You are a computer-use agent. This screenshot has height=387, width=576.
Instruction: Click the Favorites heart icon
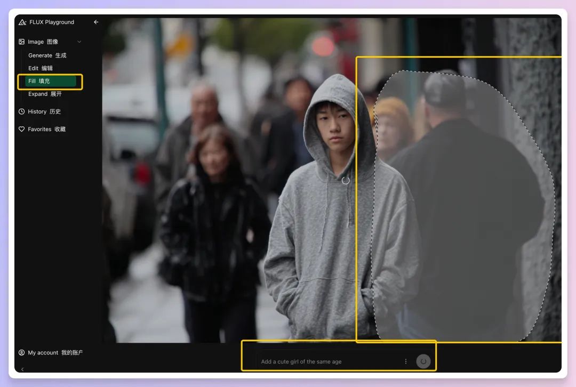[x=22, y=129]
